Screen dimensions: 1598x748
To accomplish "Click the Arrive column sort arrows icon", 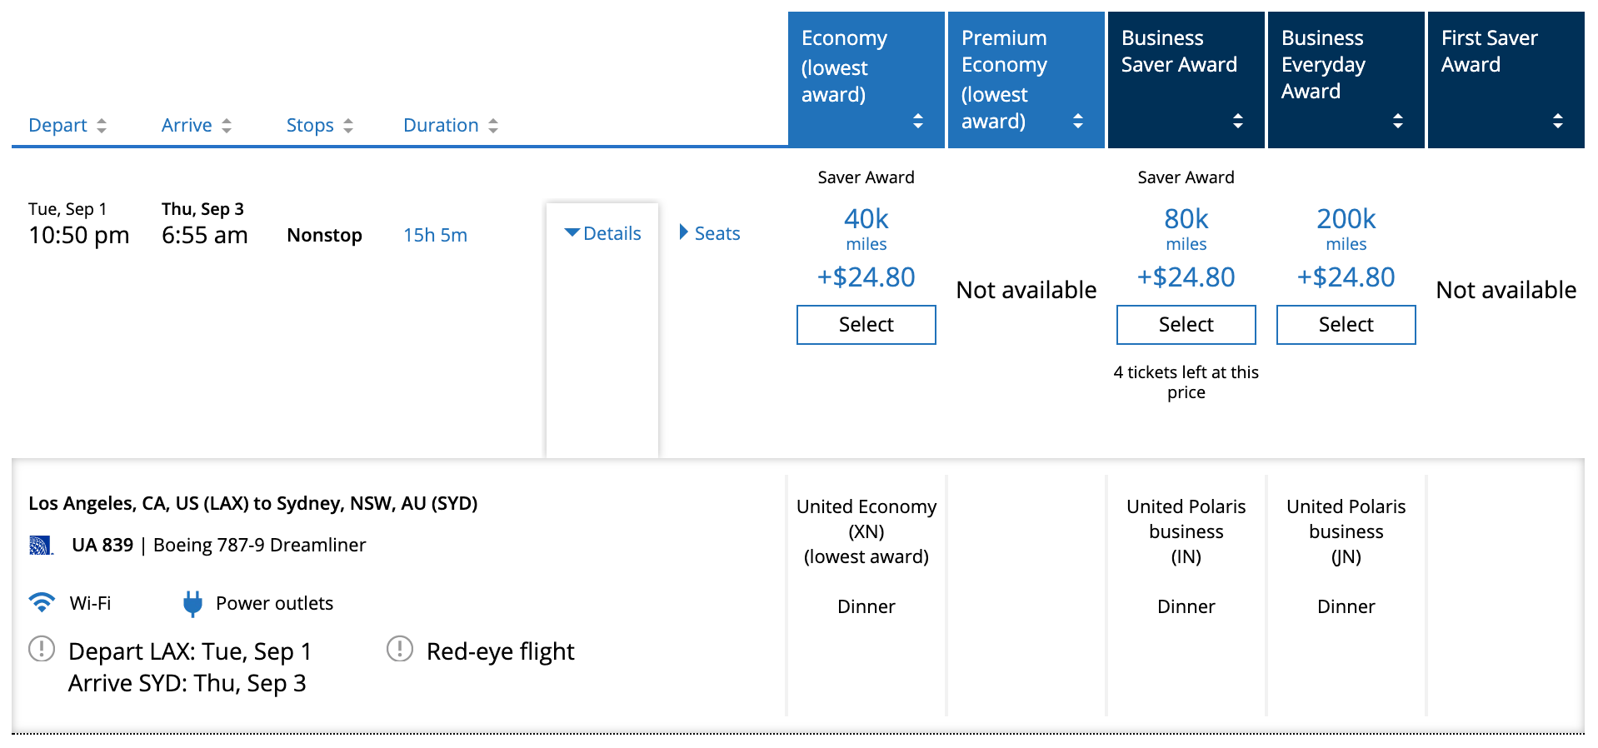I will click(x=227, y=126).
